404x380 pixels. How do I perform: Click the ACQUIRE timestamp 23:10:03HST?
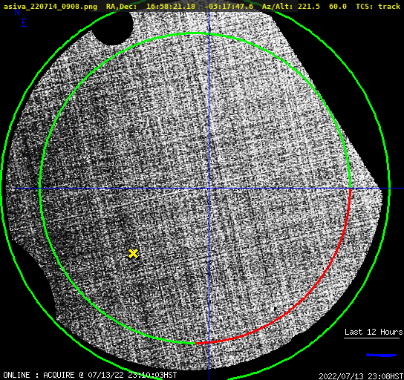[152, 375]
